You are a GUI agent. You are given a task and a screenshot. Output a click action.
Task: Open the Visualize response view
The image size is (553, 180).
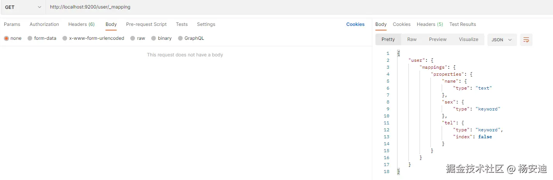click(468, 39)
